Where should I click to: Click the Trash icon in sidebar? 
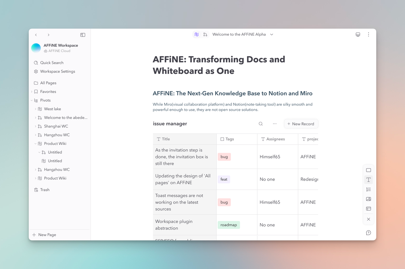tap(36, 190)
